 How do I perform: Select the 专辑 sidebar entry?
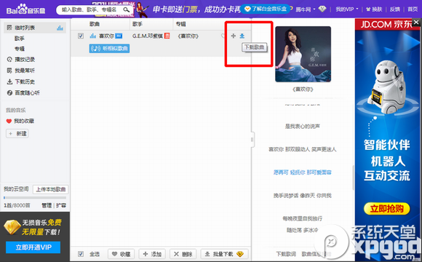click(20, 49)
